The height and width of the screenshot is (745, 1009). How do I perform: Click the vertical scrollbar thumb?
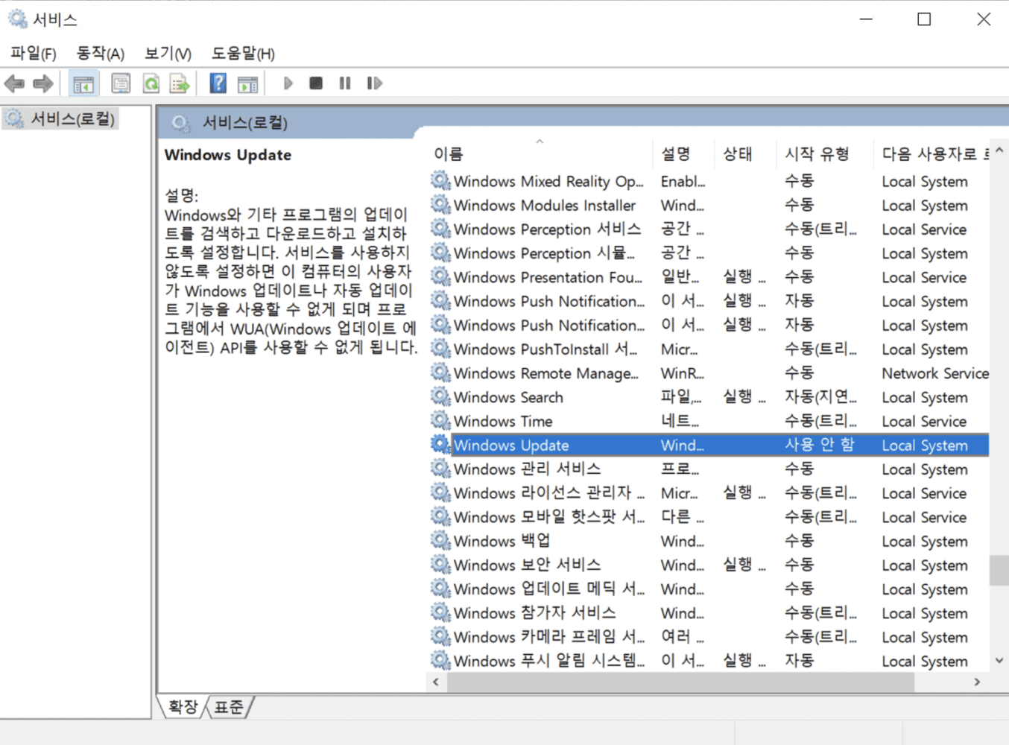999,571
